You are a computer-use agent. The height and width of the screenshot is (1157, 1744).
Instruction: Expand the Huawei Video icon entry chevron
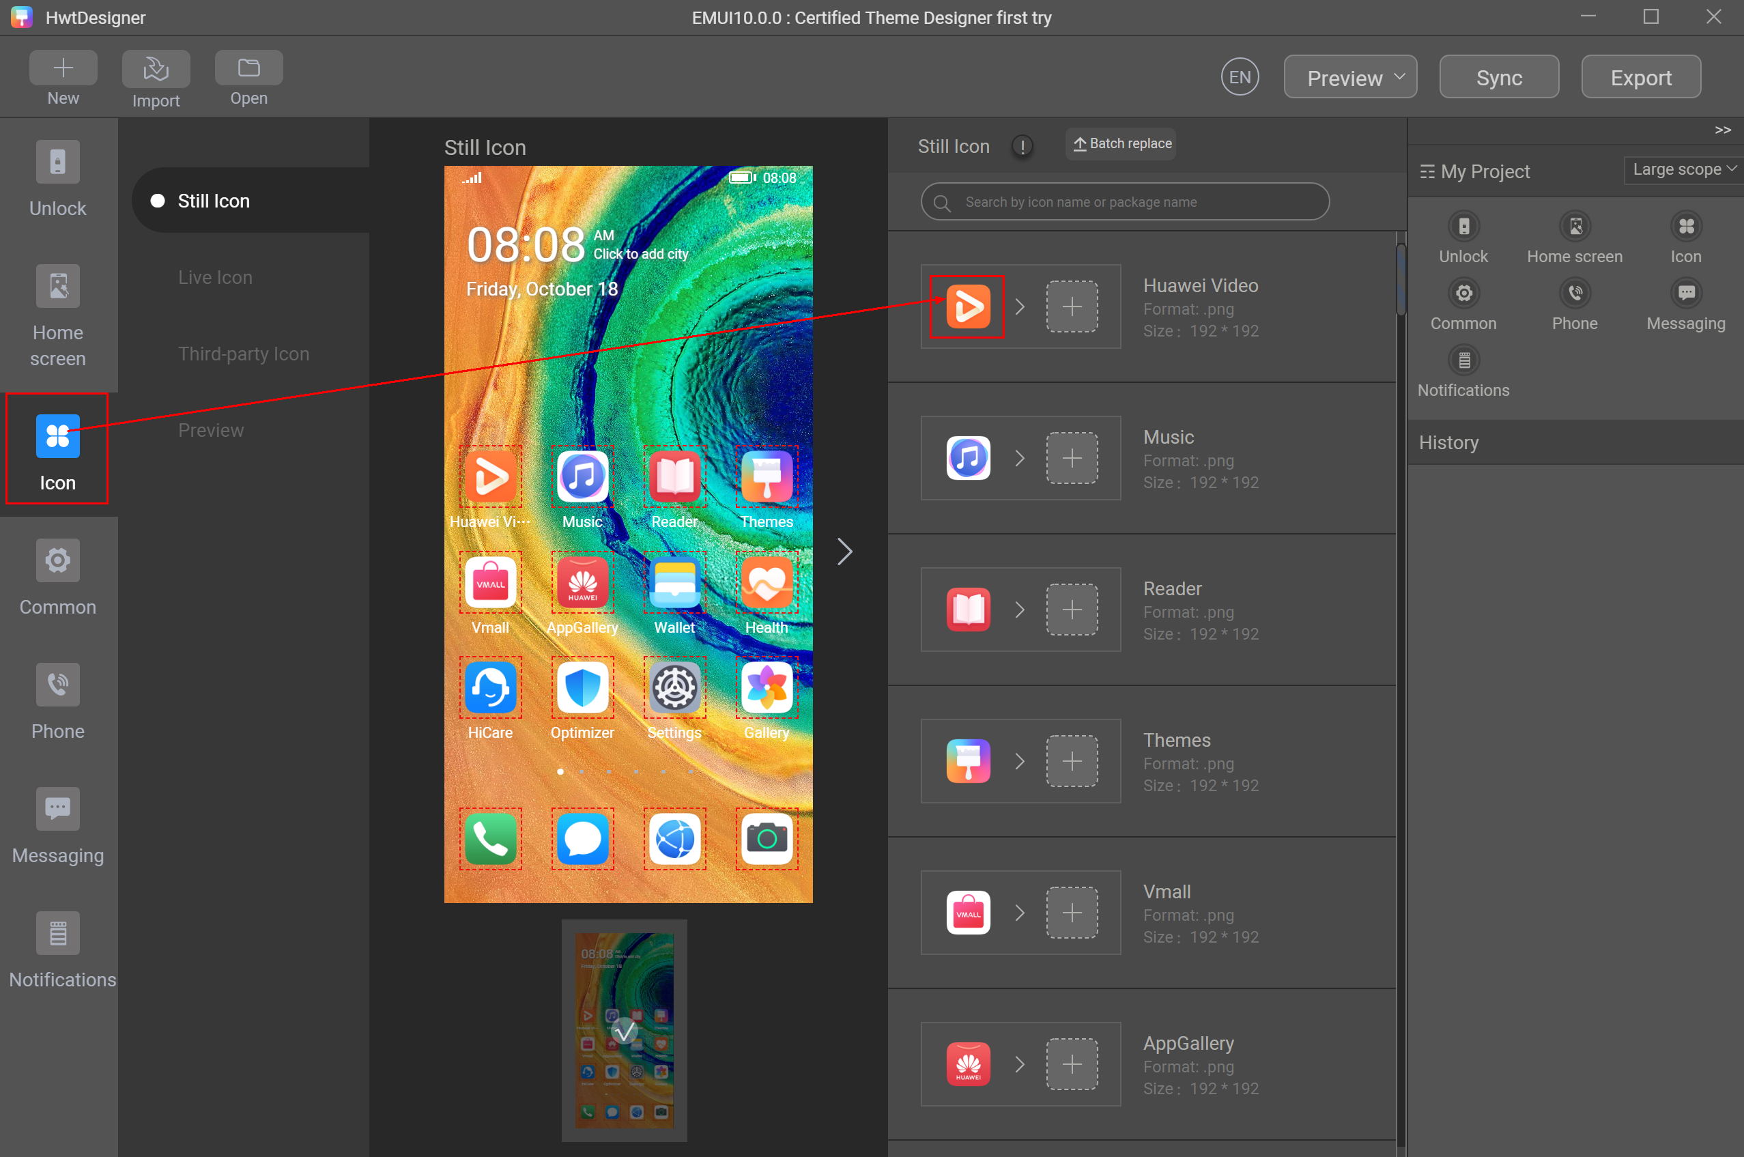(x=1021, y=306)
